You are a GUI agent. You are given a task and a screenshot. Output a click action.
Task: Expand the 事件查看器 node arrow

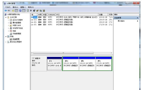[x=9, y=23]
